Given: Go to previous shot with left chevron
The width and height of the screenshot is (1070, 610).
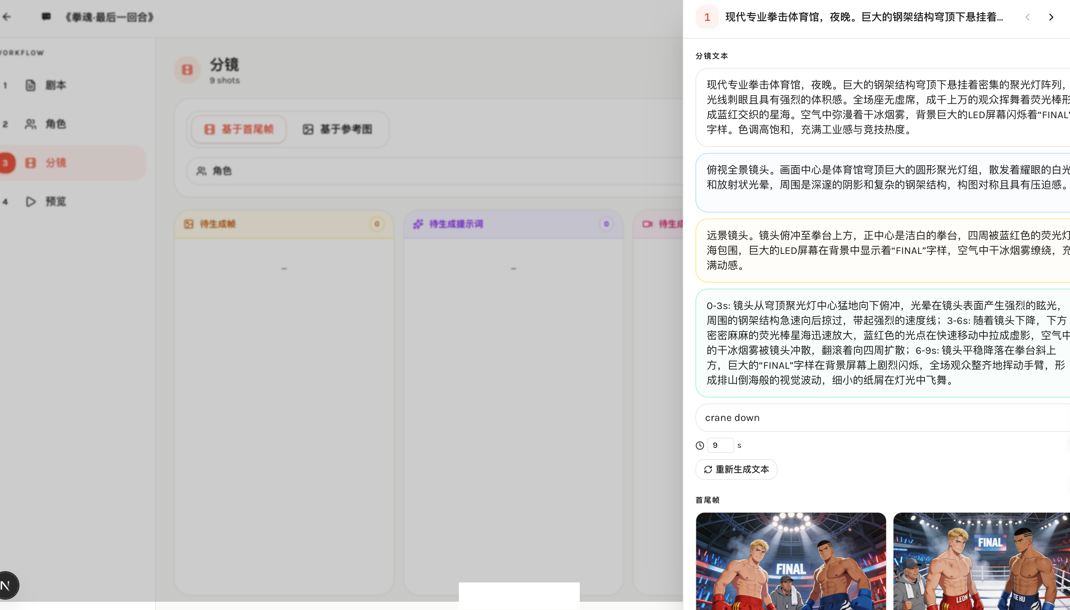Looking at the screenshot, I should [1027, 17].
